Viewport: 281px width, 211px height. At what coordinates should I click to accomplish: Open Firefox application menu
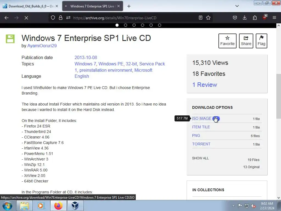(274, 18)
